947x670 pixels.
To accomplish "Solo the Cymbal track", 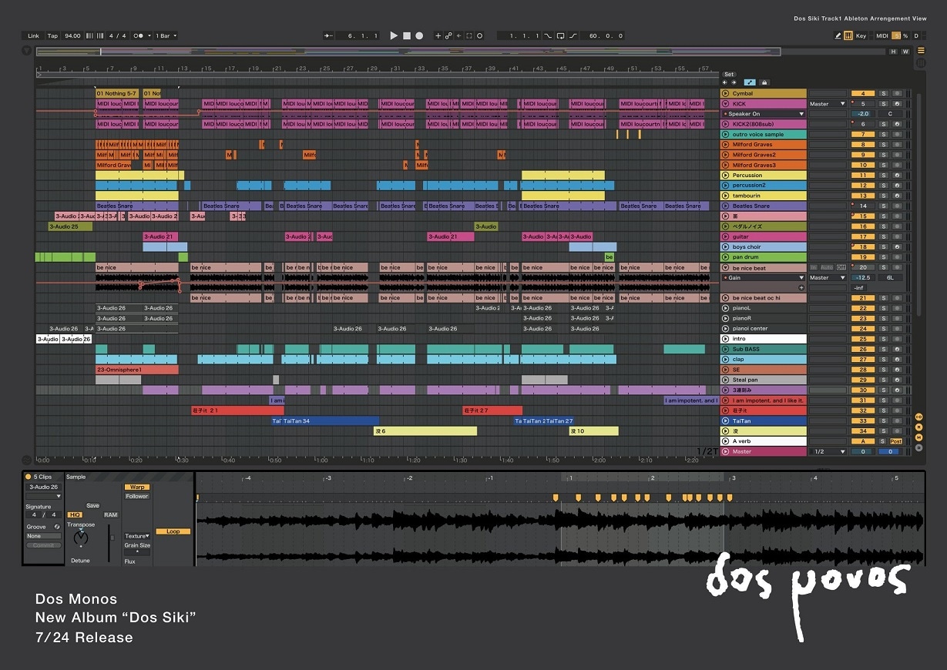I will click(x=884, y=93).
